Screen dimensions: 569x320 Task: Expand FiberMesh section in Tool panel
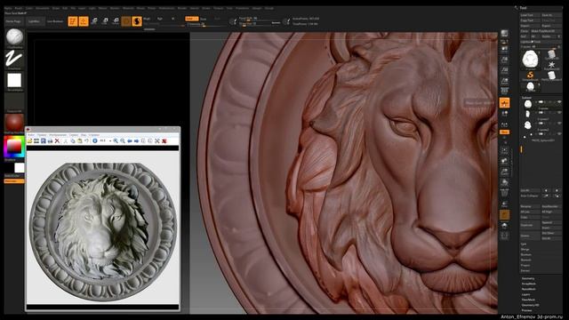pyautogui.click(x=528, y=300)
